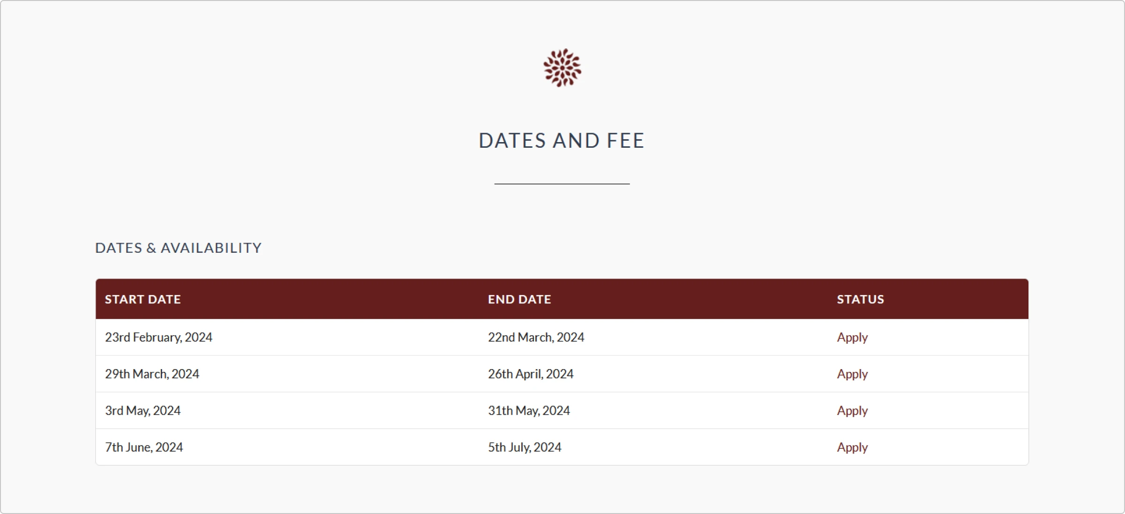Click the DATES AND FEE heading
1125x514 pixels.
pos(562,140)
